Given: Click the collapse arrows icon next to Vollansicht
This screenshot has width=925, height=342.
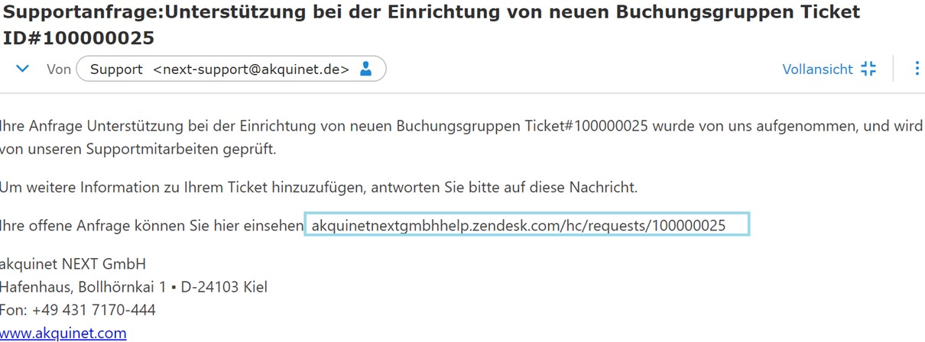Looking at the screenshot, I should tap(868, 69).
